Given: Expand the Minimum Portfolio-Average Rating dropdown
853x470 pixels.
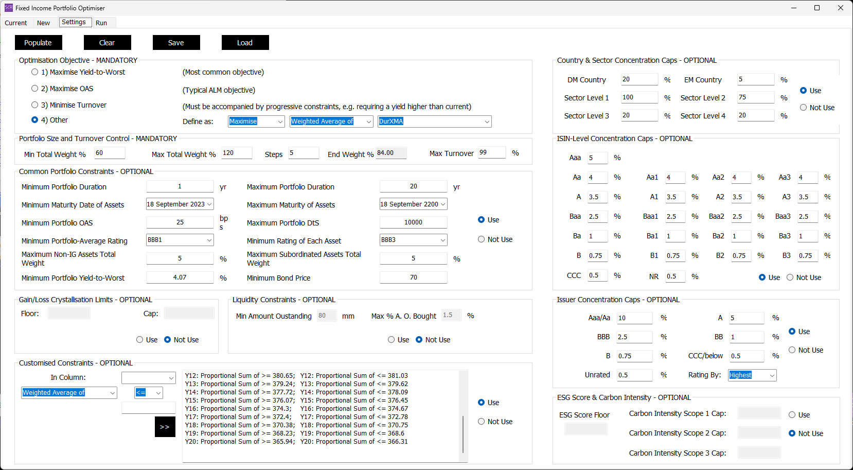Looking at the screenshot, I should 209,240.
